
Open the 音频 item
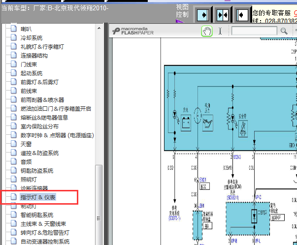(26, 162)
